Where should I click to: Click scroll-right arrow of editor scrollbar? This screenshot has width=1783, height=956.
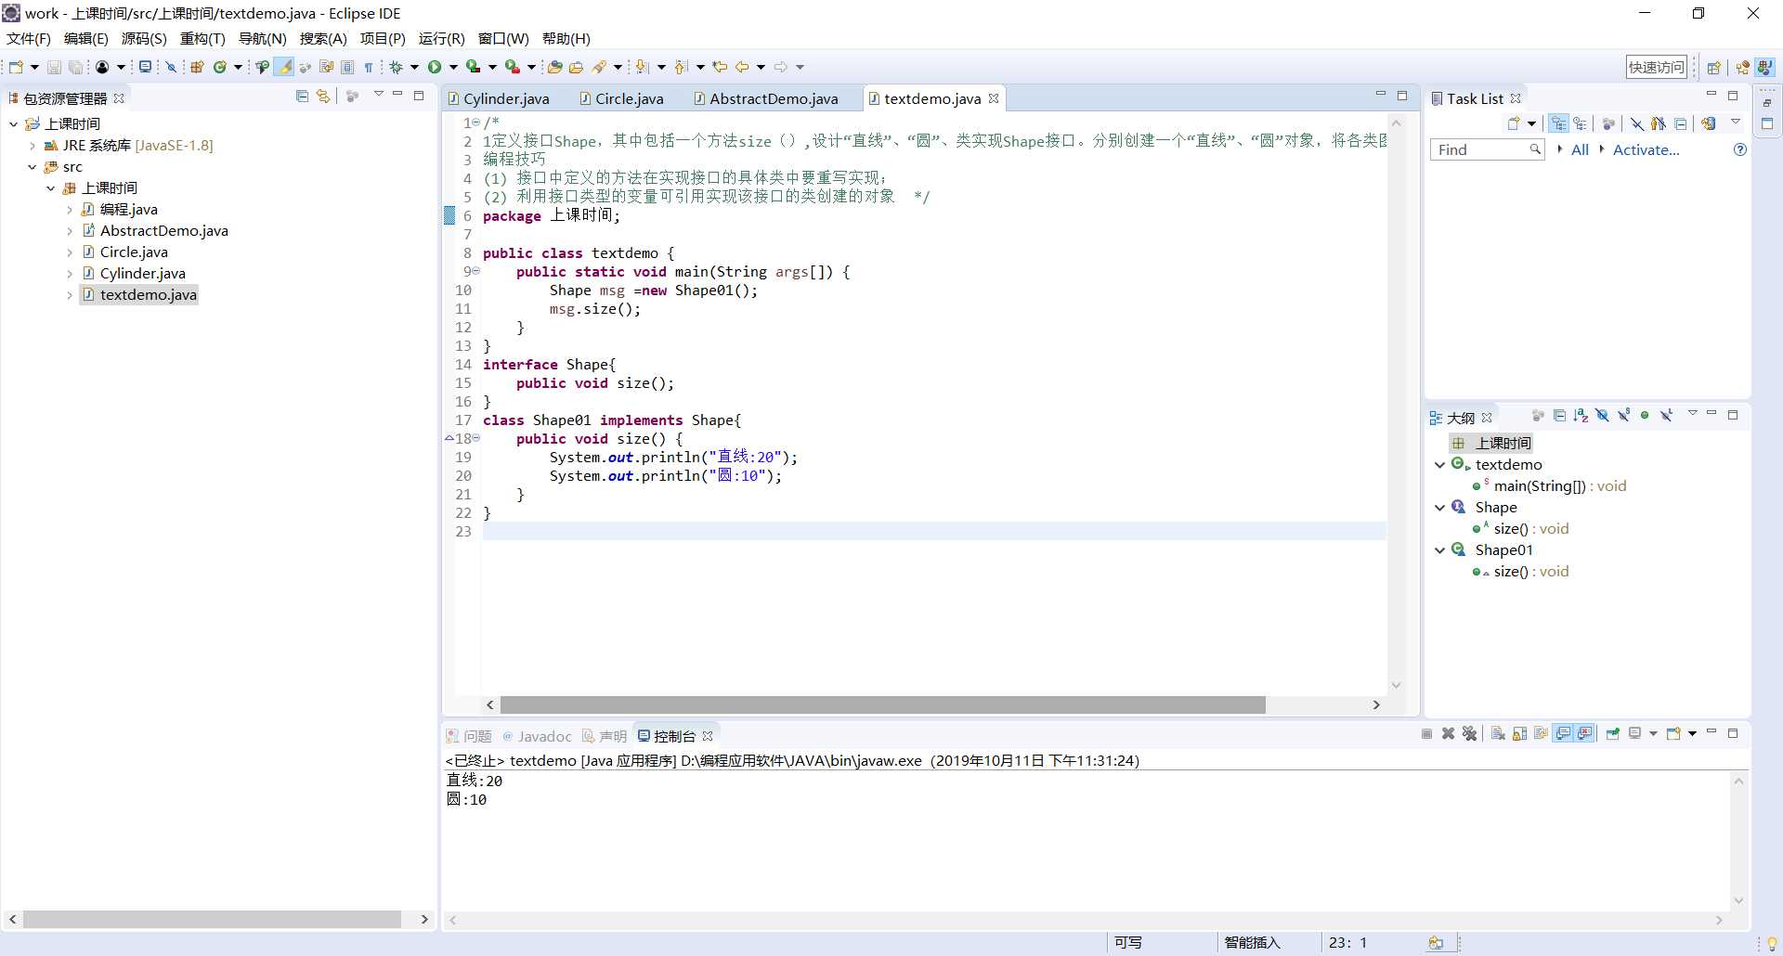pyautogui.click(x=1376, y=705)
